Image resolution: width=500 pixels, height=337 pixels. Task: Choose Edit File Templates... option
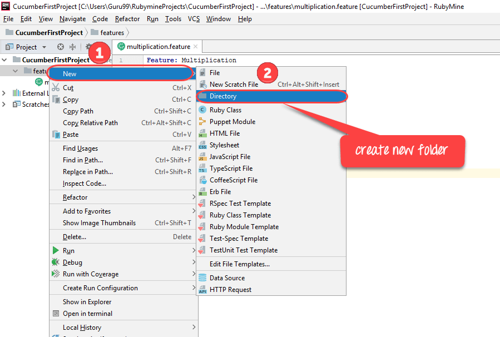coord(239,264)
